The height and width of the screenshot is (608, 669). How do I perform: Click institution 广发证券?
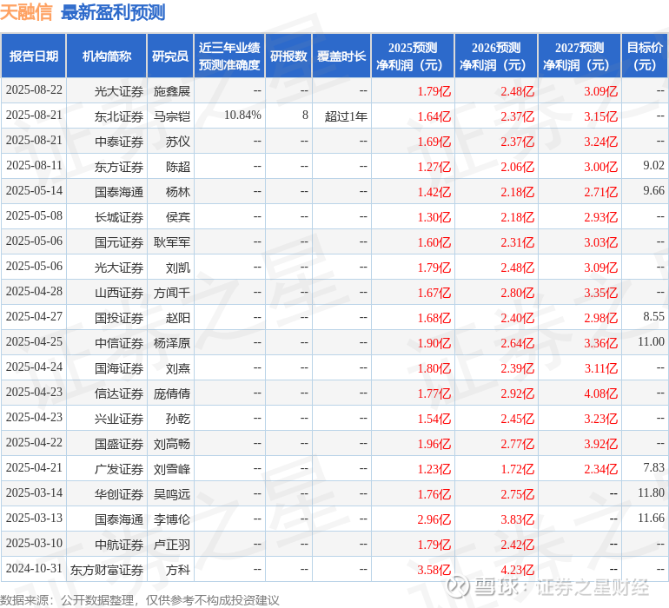(x=119, y=468)
